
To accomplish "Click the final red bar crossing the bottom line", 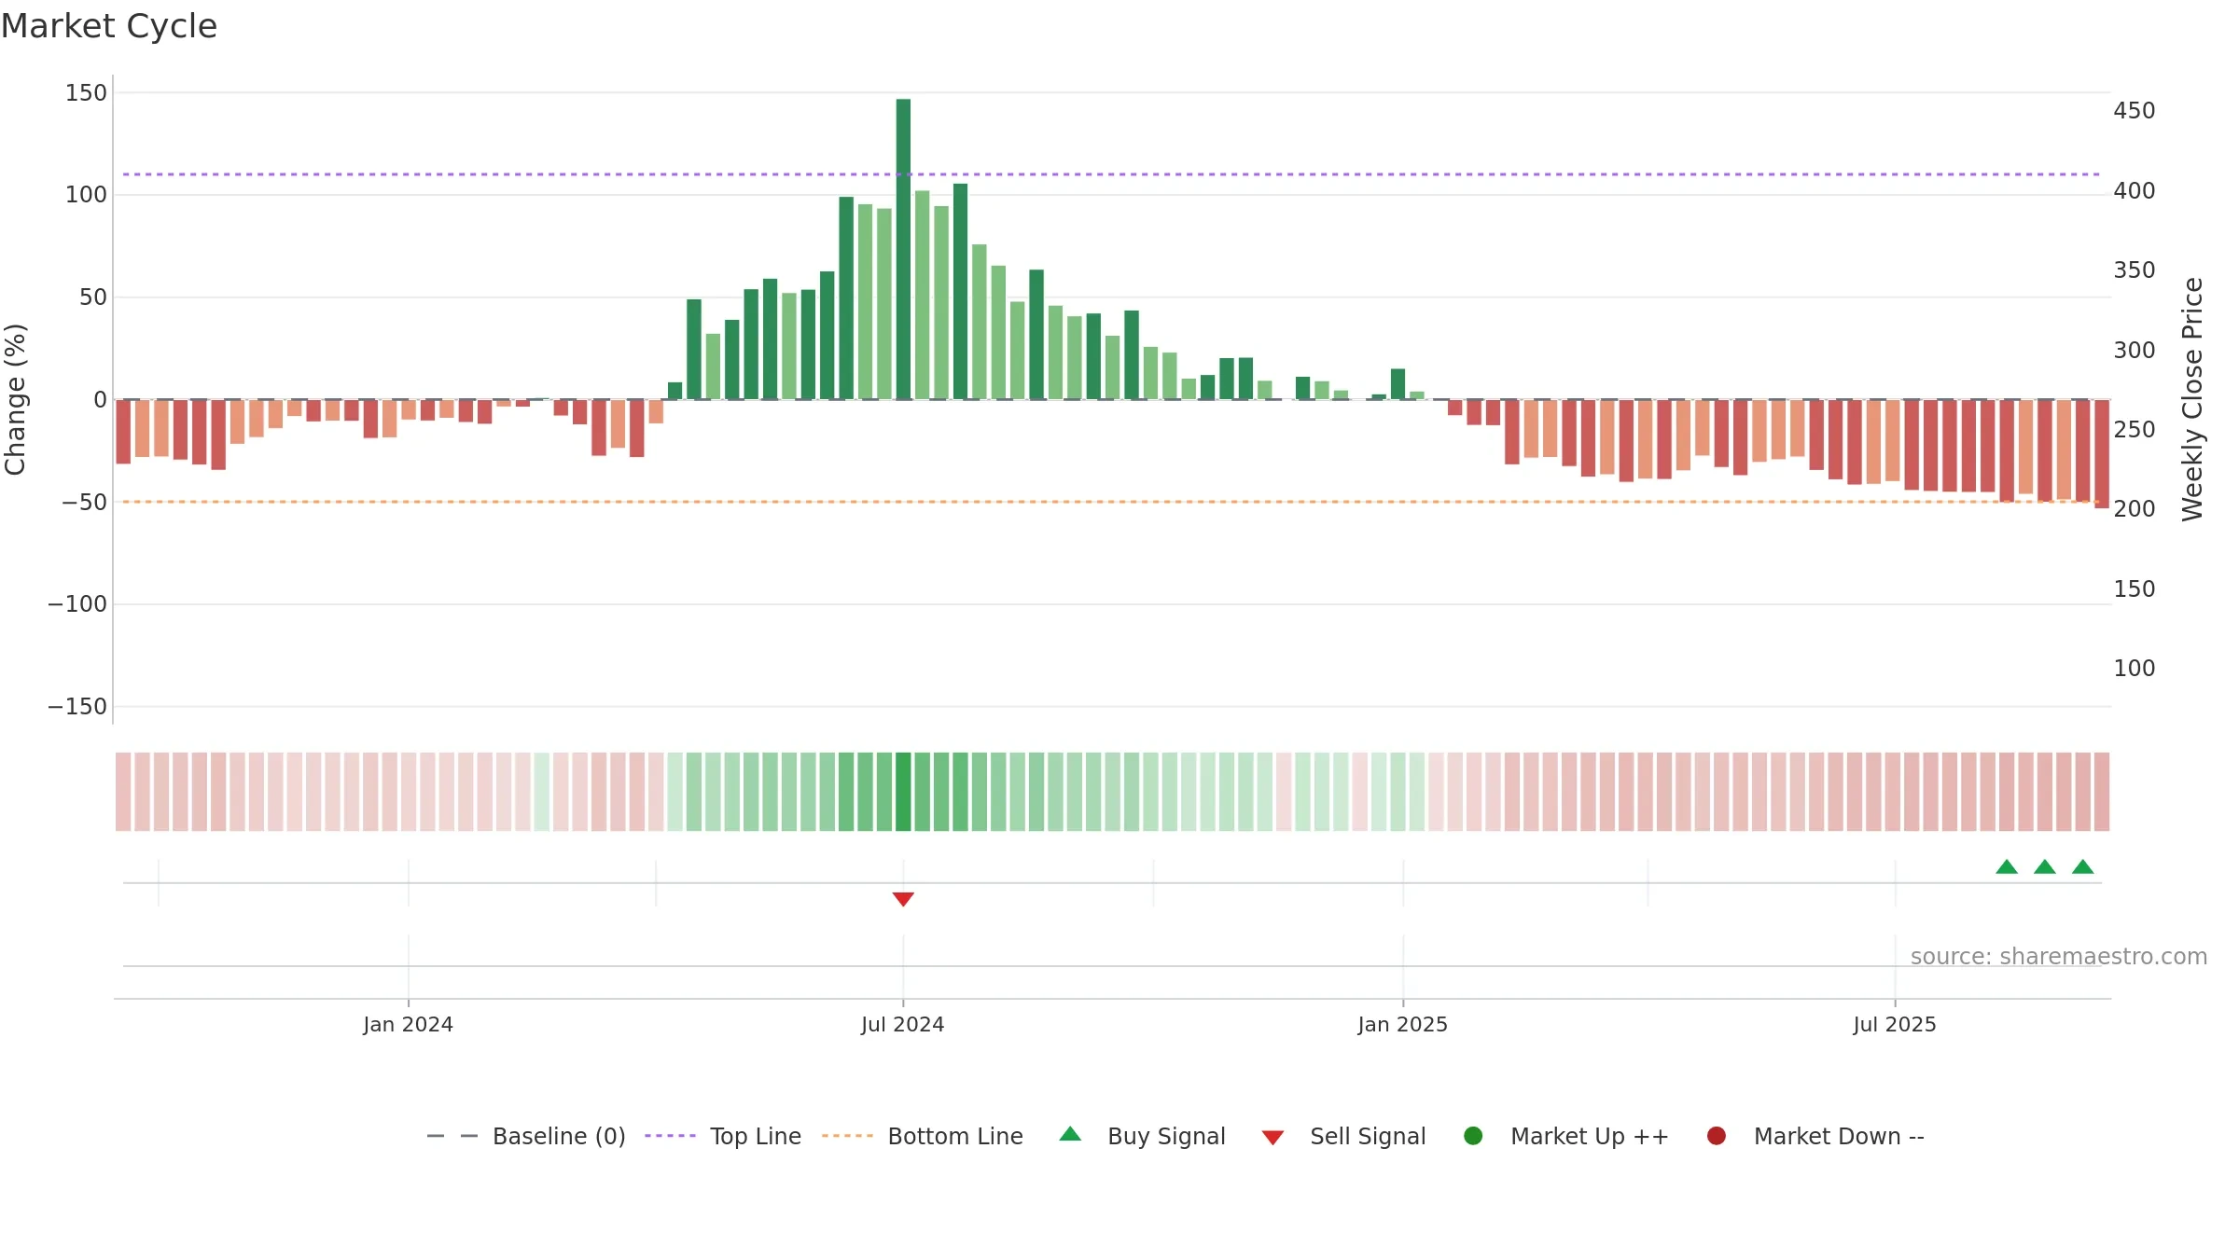I will (x=2102, y=454).
